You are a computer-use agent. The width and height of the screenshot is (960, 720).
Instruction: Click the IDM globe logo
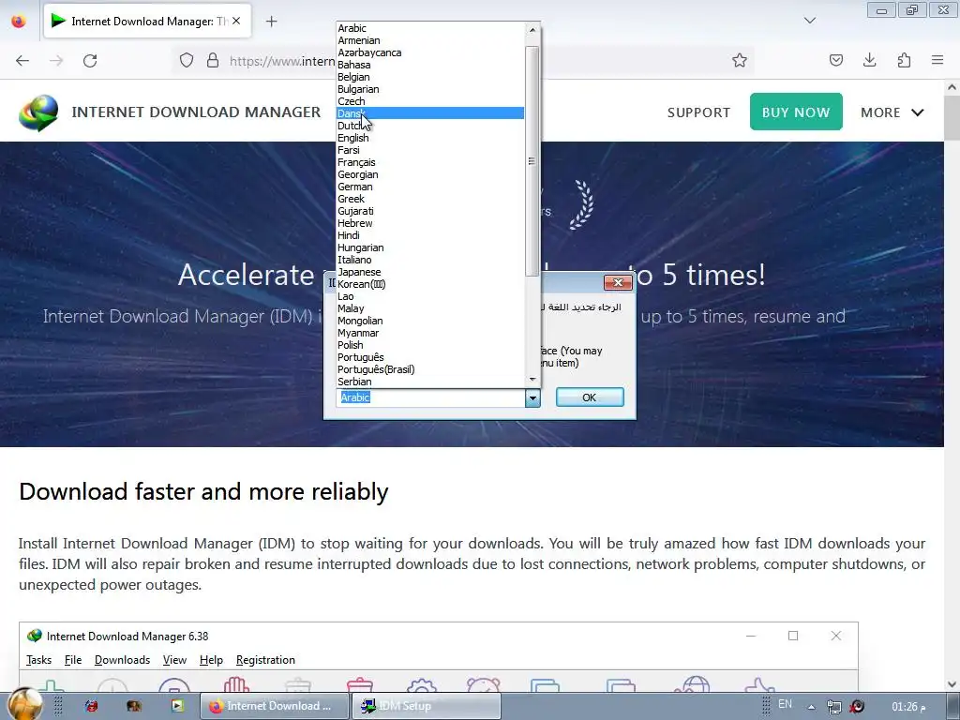point(38,112)
